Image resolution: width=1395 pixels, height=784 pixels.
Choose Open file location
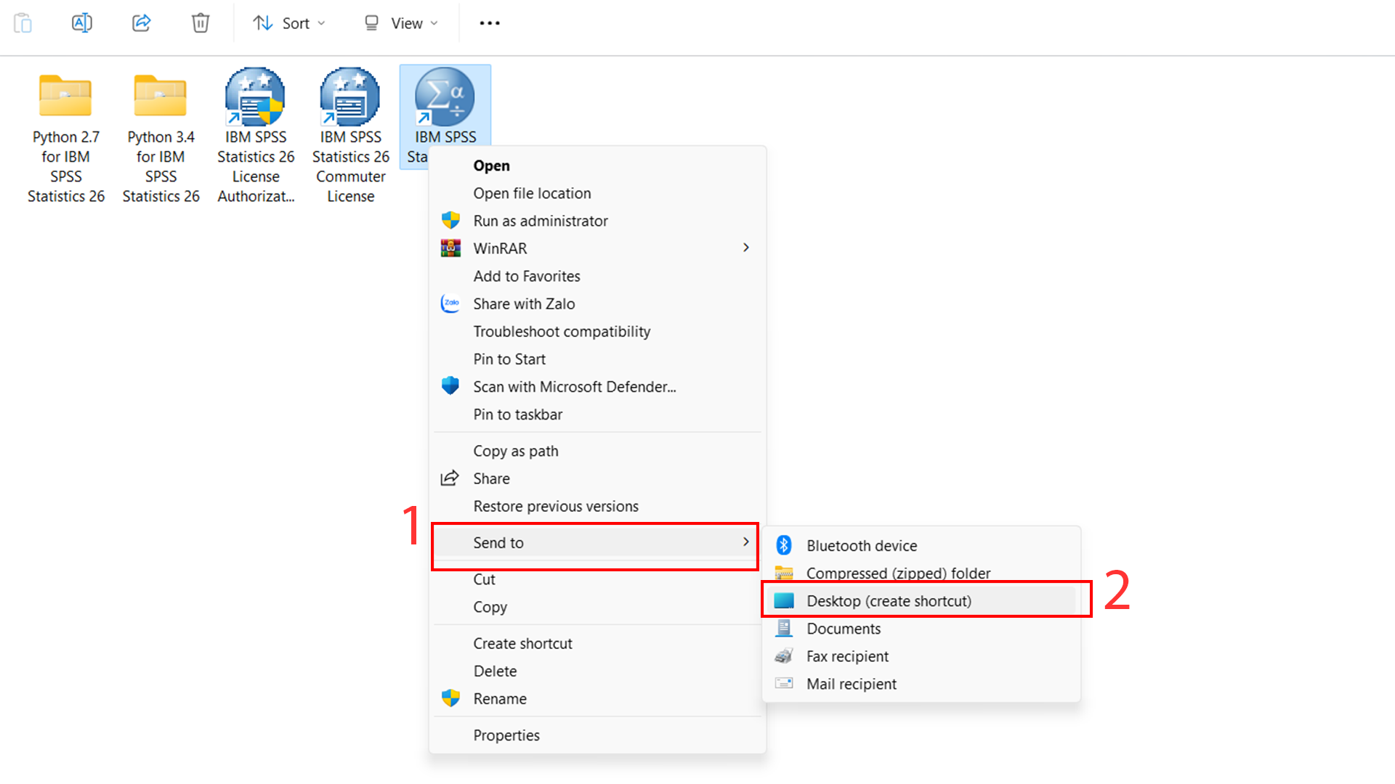click(597, 193)
